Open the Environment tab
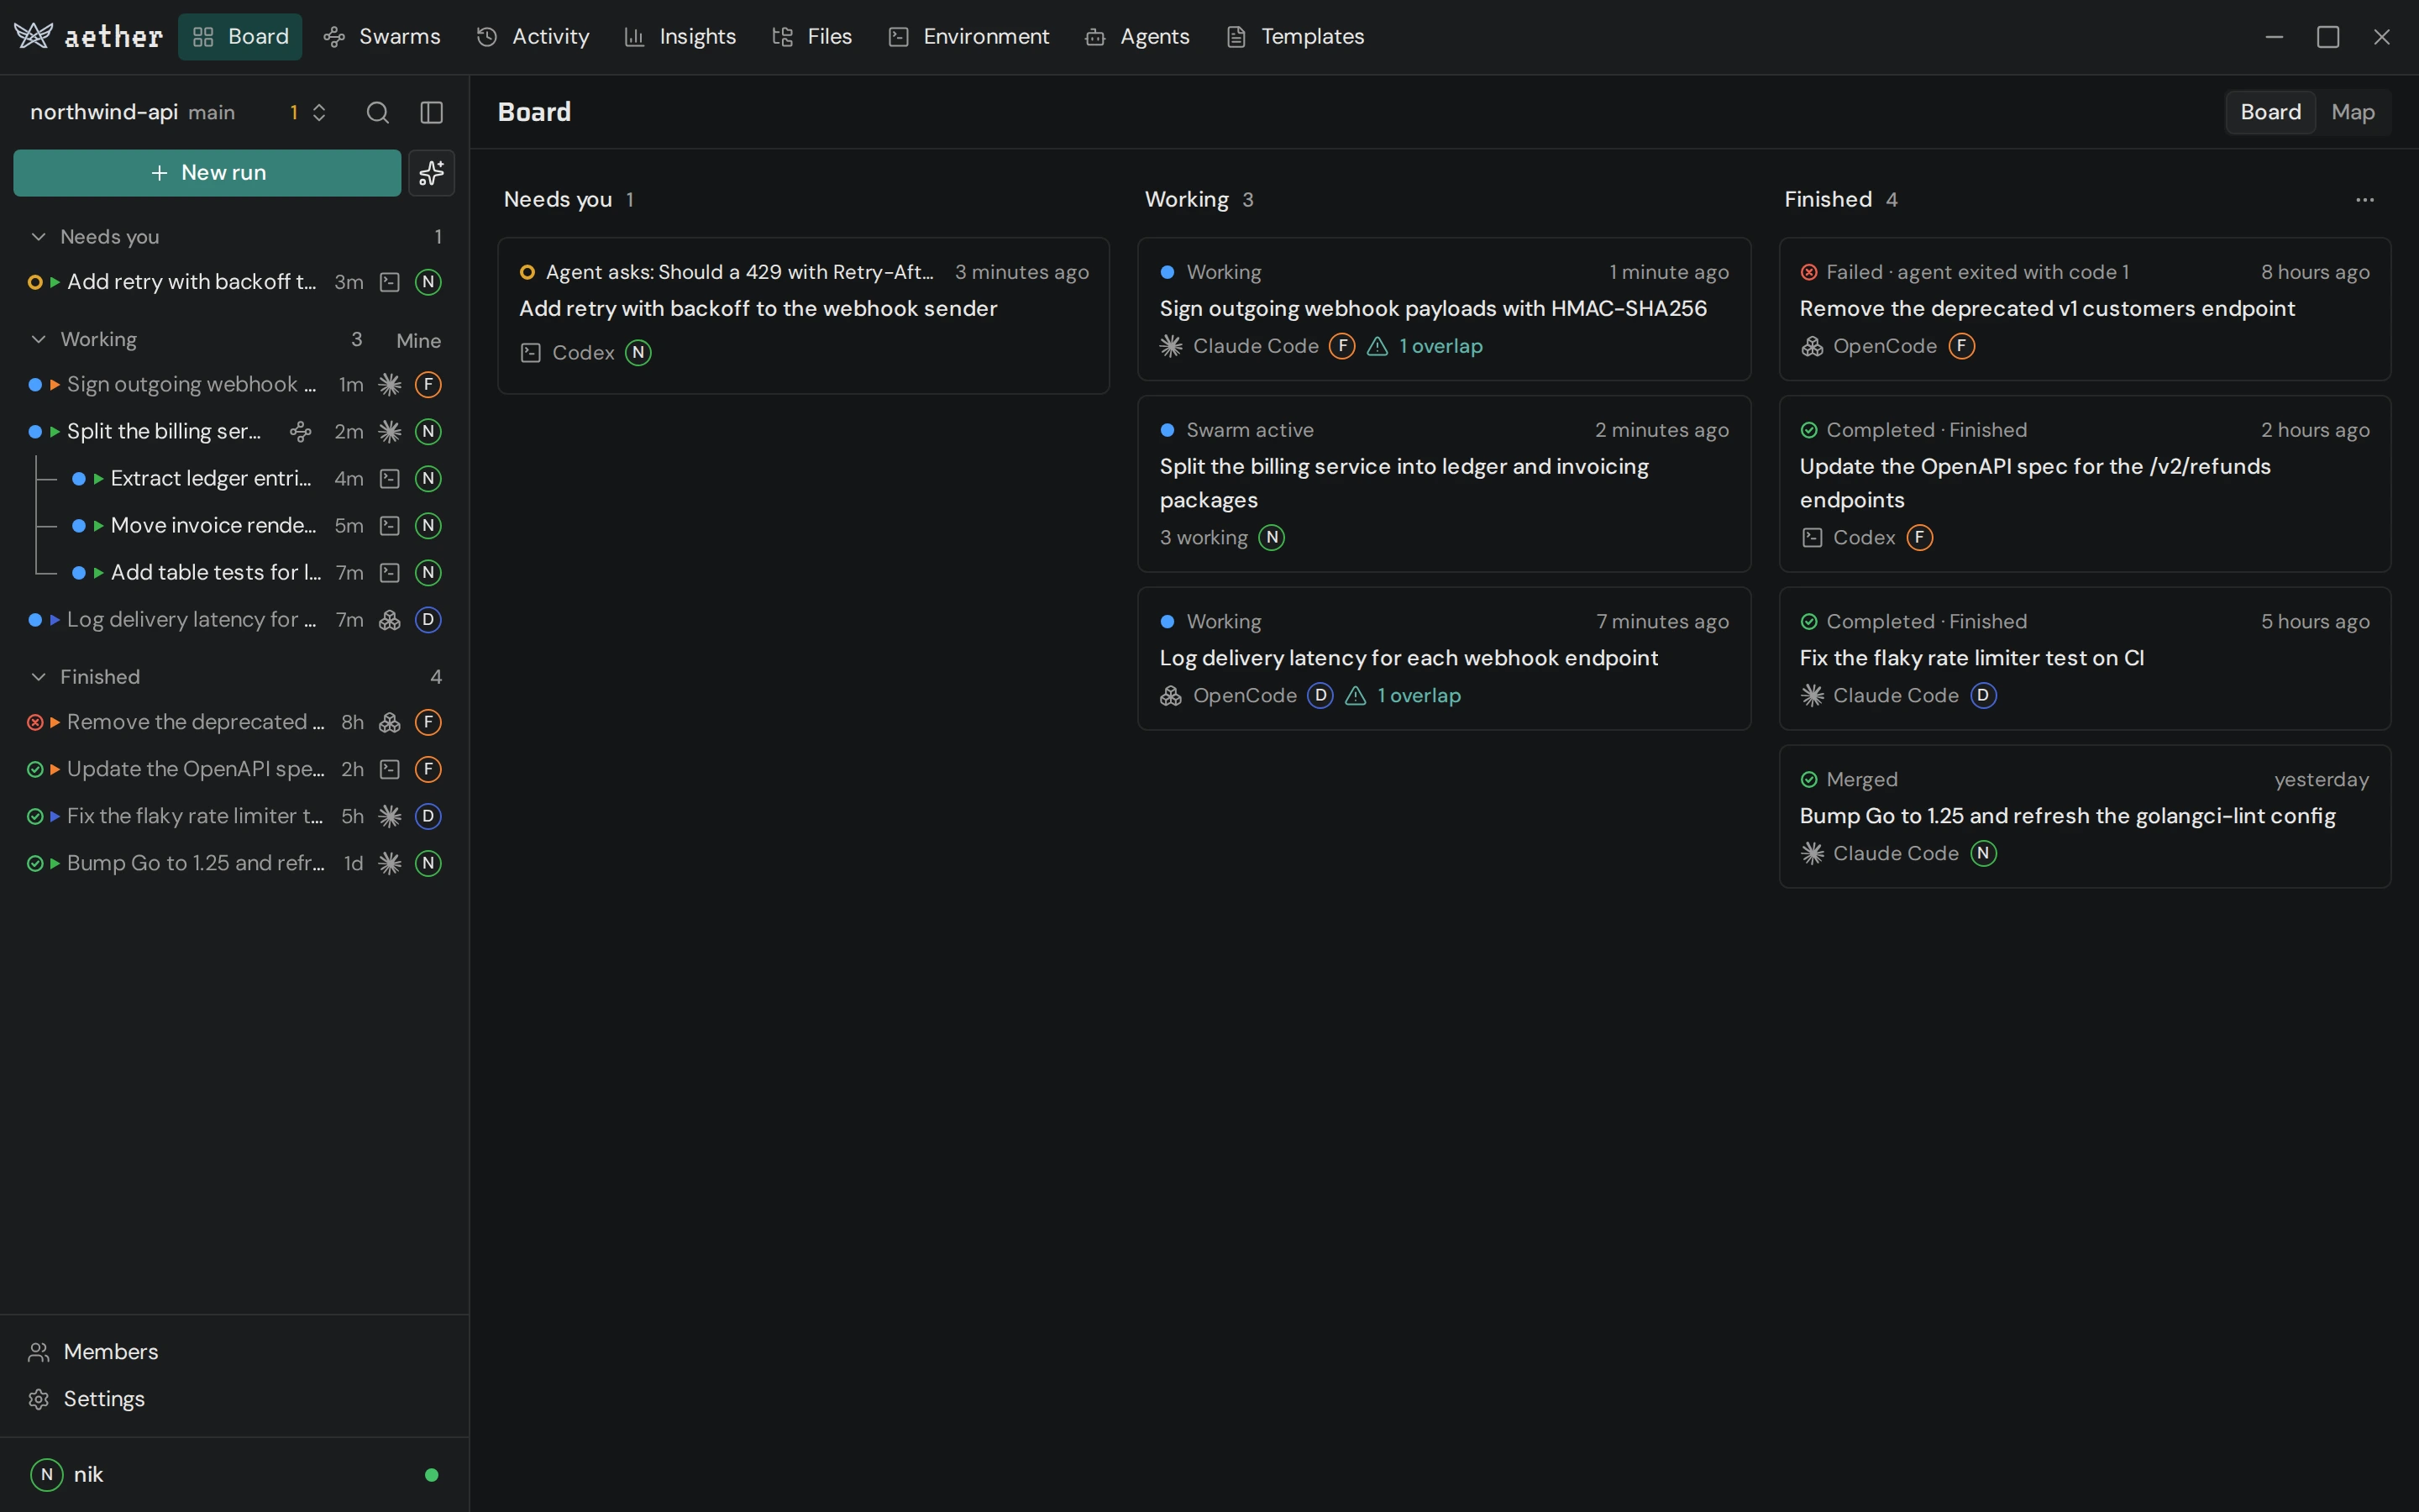The width and height of the screenshot is (2419, 1512). (x=968, y=37)
